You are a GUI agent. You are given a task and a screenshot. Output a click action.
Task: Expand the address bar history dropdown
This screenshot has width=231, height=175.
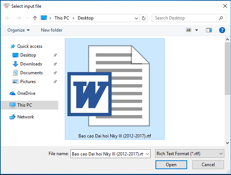point(136,18)
